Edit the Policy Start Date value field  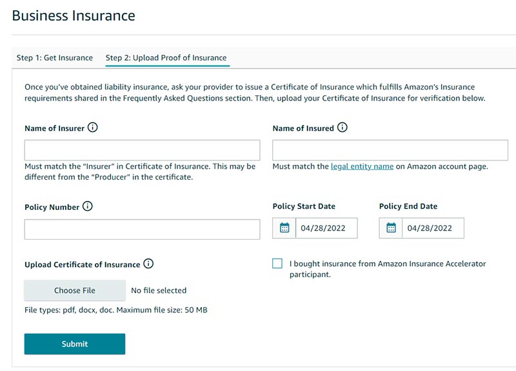326,228
